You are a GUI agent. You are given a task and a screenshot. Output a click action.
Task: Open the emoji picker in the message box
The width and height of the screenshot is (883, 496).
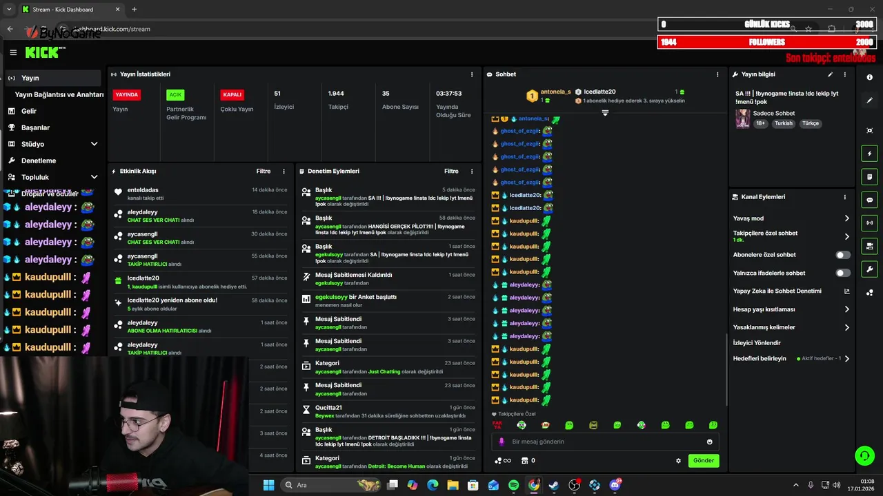709,442
